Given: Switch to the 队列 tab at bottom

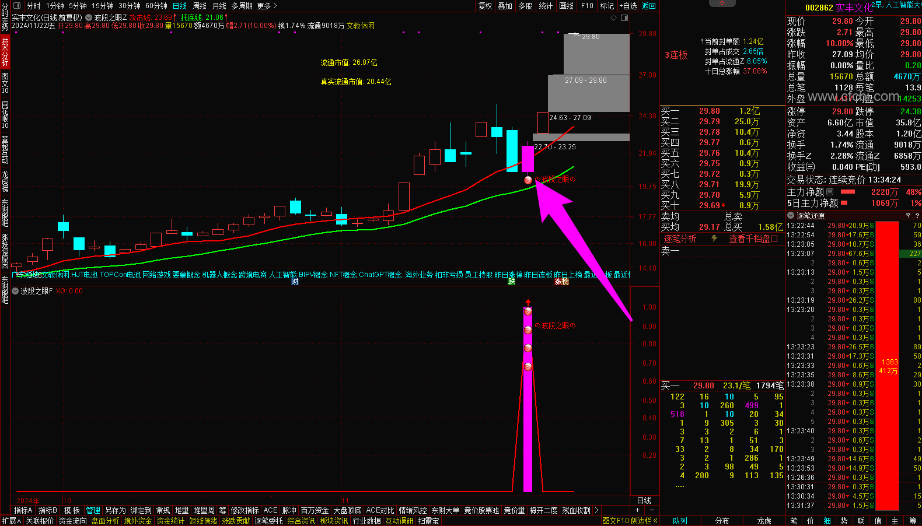Looking at the screenshot, I should click(x=680, y=521).
